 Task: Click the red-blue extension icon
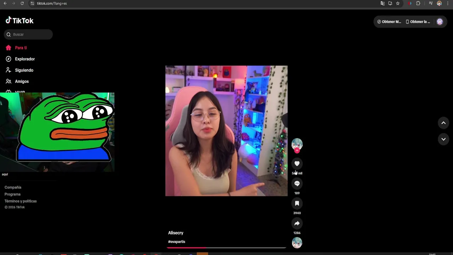[x=410, y=3]
